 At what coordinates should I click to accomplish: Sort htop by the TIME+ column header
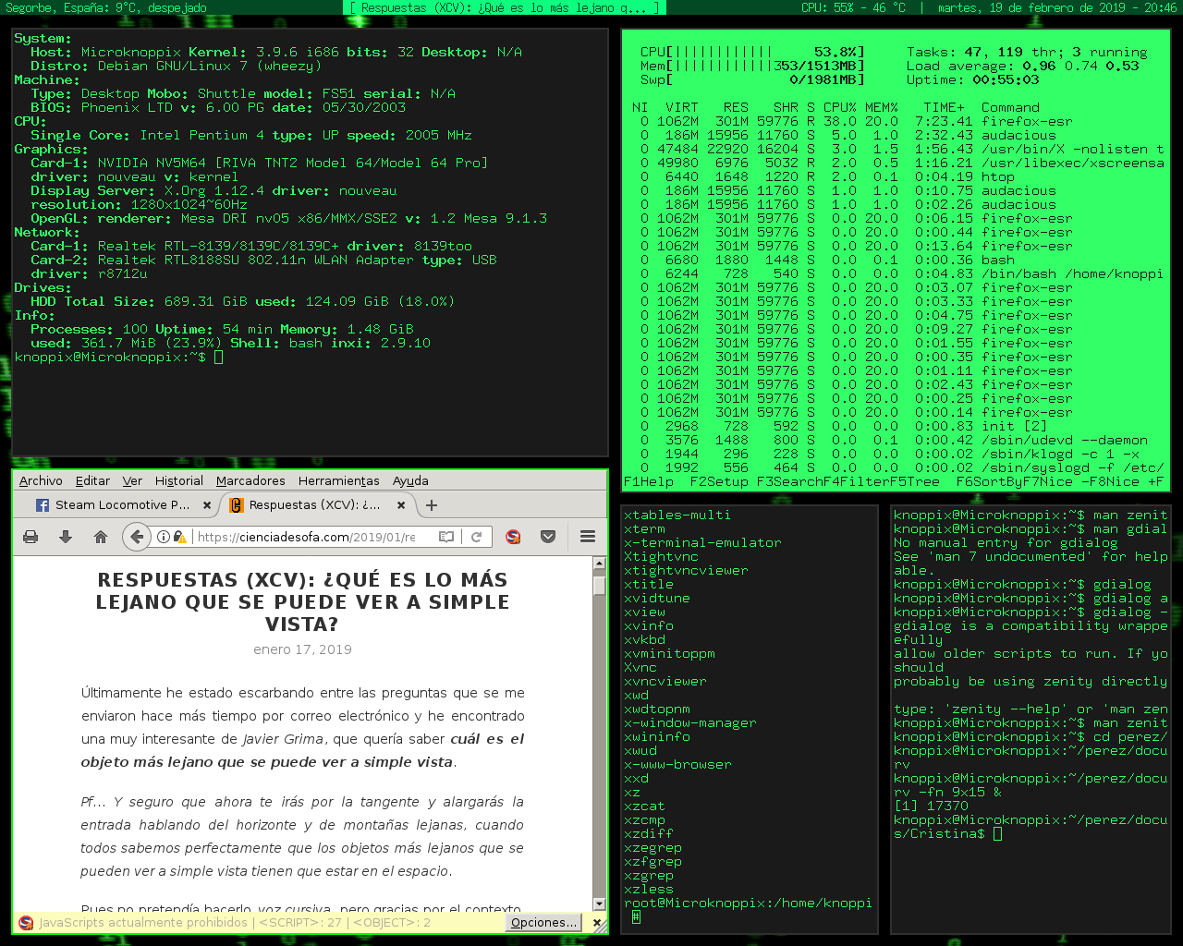[944, 107]
